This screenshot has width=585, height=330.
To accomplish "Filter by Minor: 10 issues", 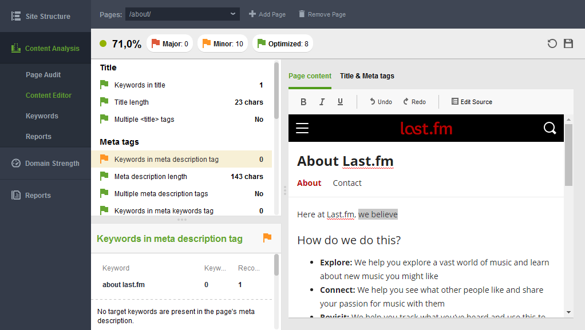I will (x=223, y=43).
